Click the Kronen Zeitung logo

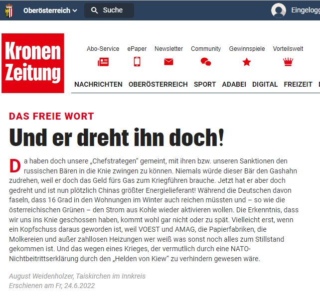[x=33, y=63]
